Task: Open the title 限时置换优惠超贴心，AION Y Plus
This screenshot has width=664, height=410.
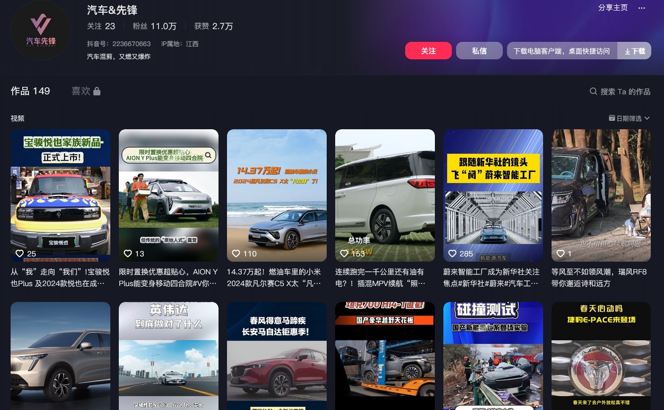Action: click(169, 278)
